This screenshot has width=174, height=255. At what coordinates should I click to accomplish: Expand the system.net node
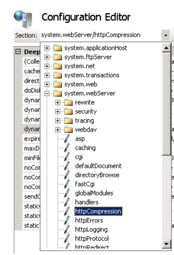[x=47, y=66]
